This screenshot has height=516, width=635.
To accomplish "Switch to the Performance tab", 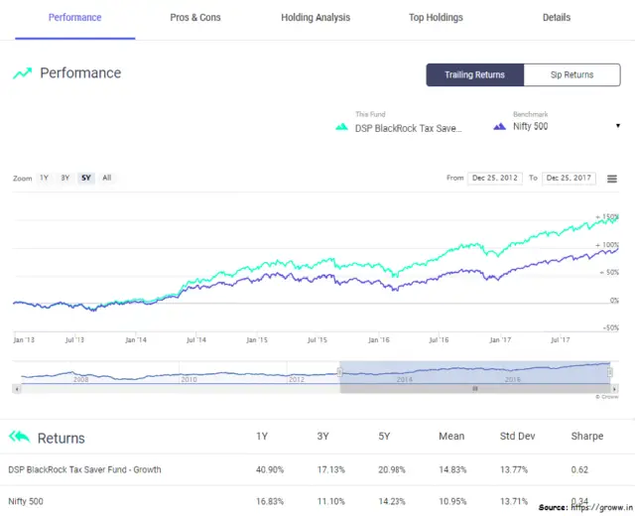I will 75,18.
